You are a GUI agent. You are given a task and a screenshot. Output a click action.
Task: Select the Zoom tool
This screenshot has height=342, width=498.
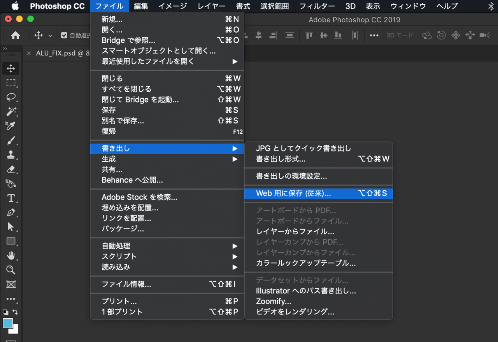click(x=11, y=270)
